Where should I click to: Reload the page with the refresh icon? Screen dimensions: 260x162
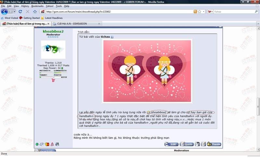20,12
